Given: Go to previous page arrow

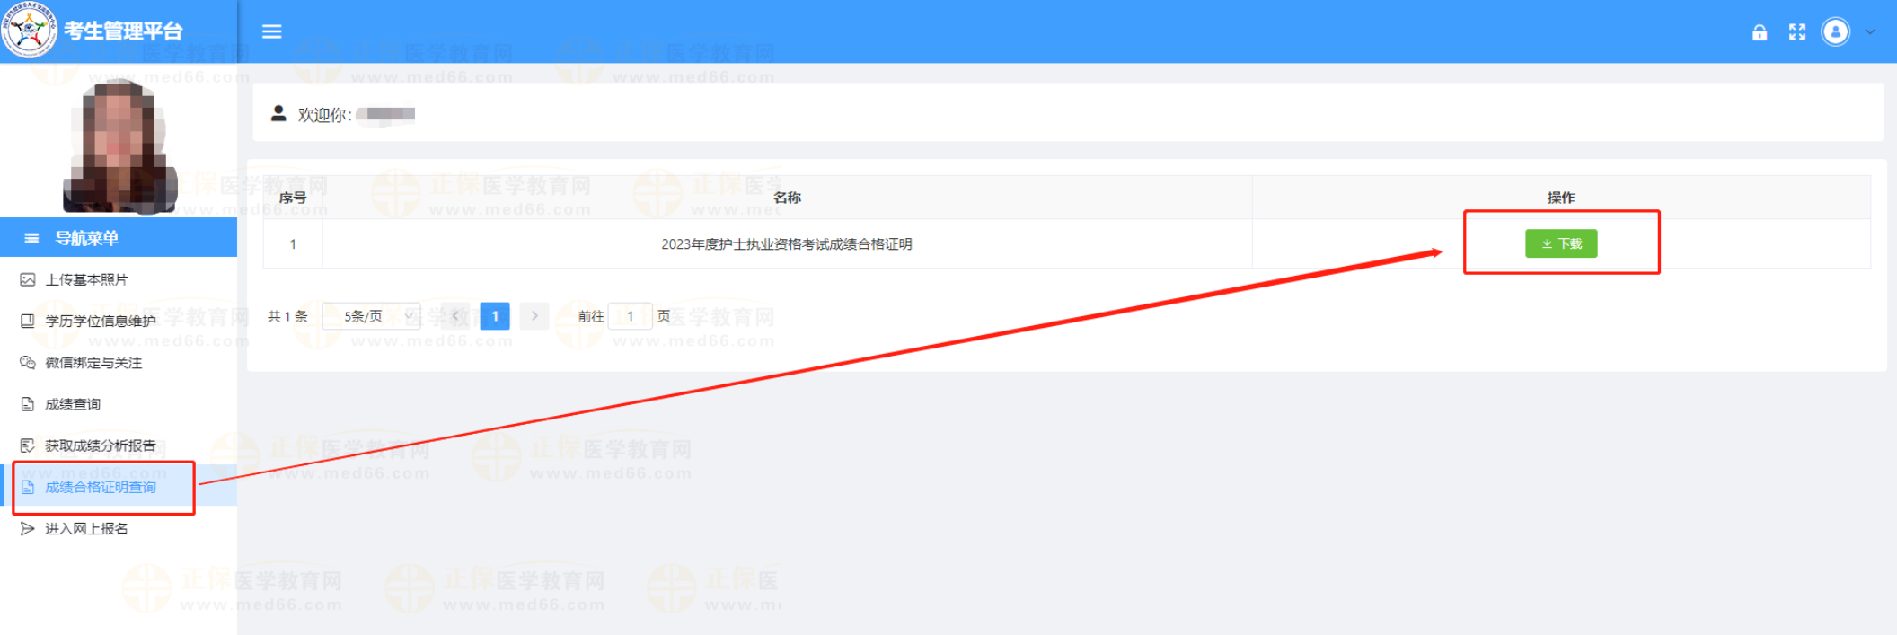Looking at the screenshot, I should [x=455, y=316].
